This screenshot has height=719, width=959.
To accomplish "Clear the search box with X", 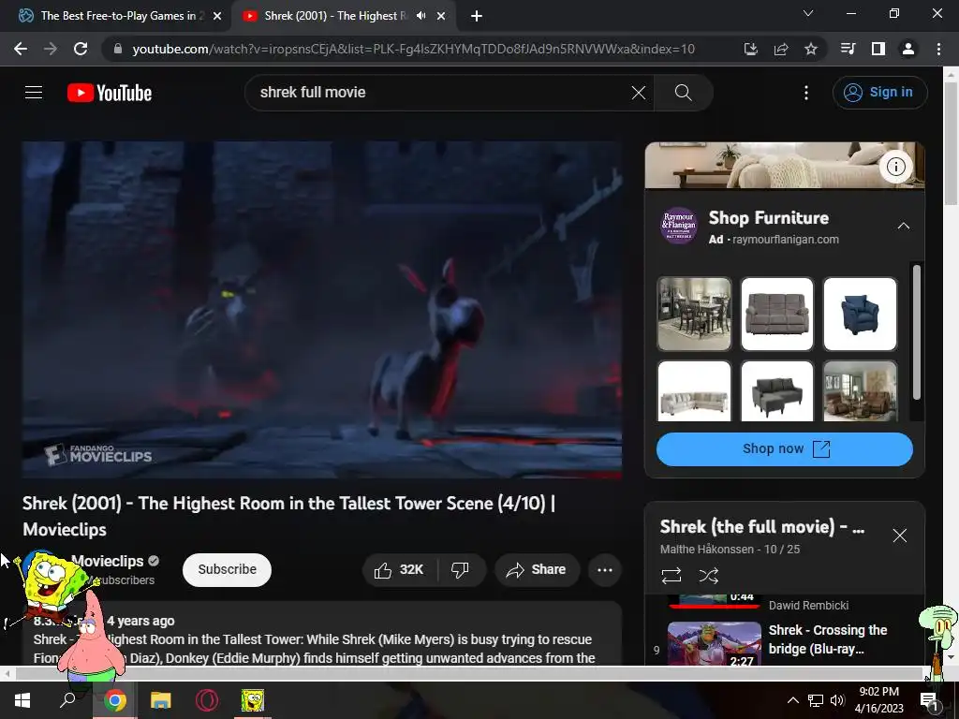I will 639,93.
